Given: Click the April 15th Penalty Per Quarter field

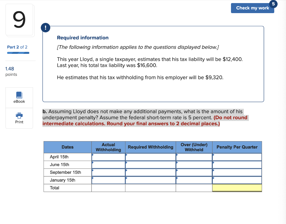Looking at the screenshot, I should (x=237, y=157).
